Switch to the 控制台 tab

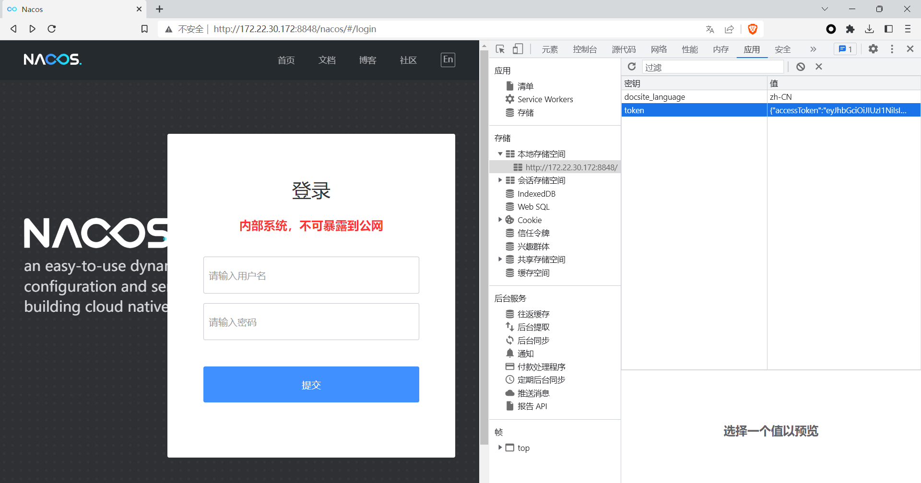pyautogui.click(x=585, y=49)
